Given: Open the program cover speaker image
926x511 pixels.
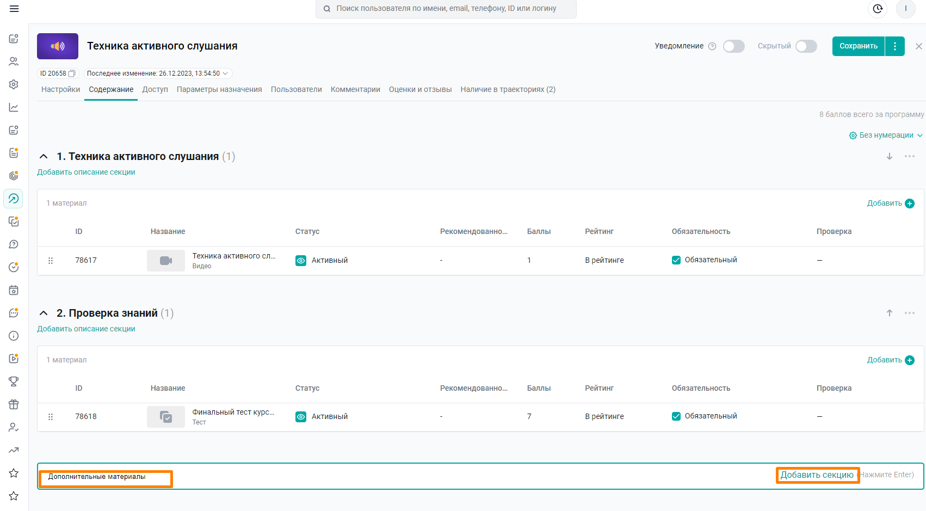Looking at the screenshot, I should pos(58,46).
